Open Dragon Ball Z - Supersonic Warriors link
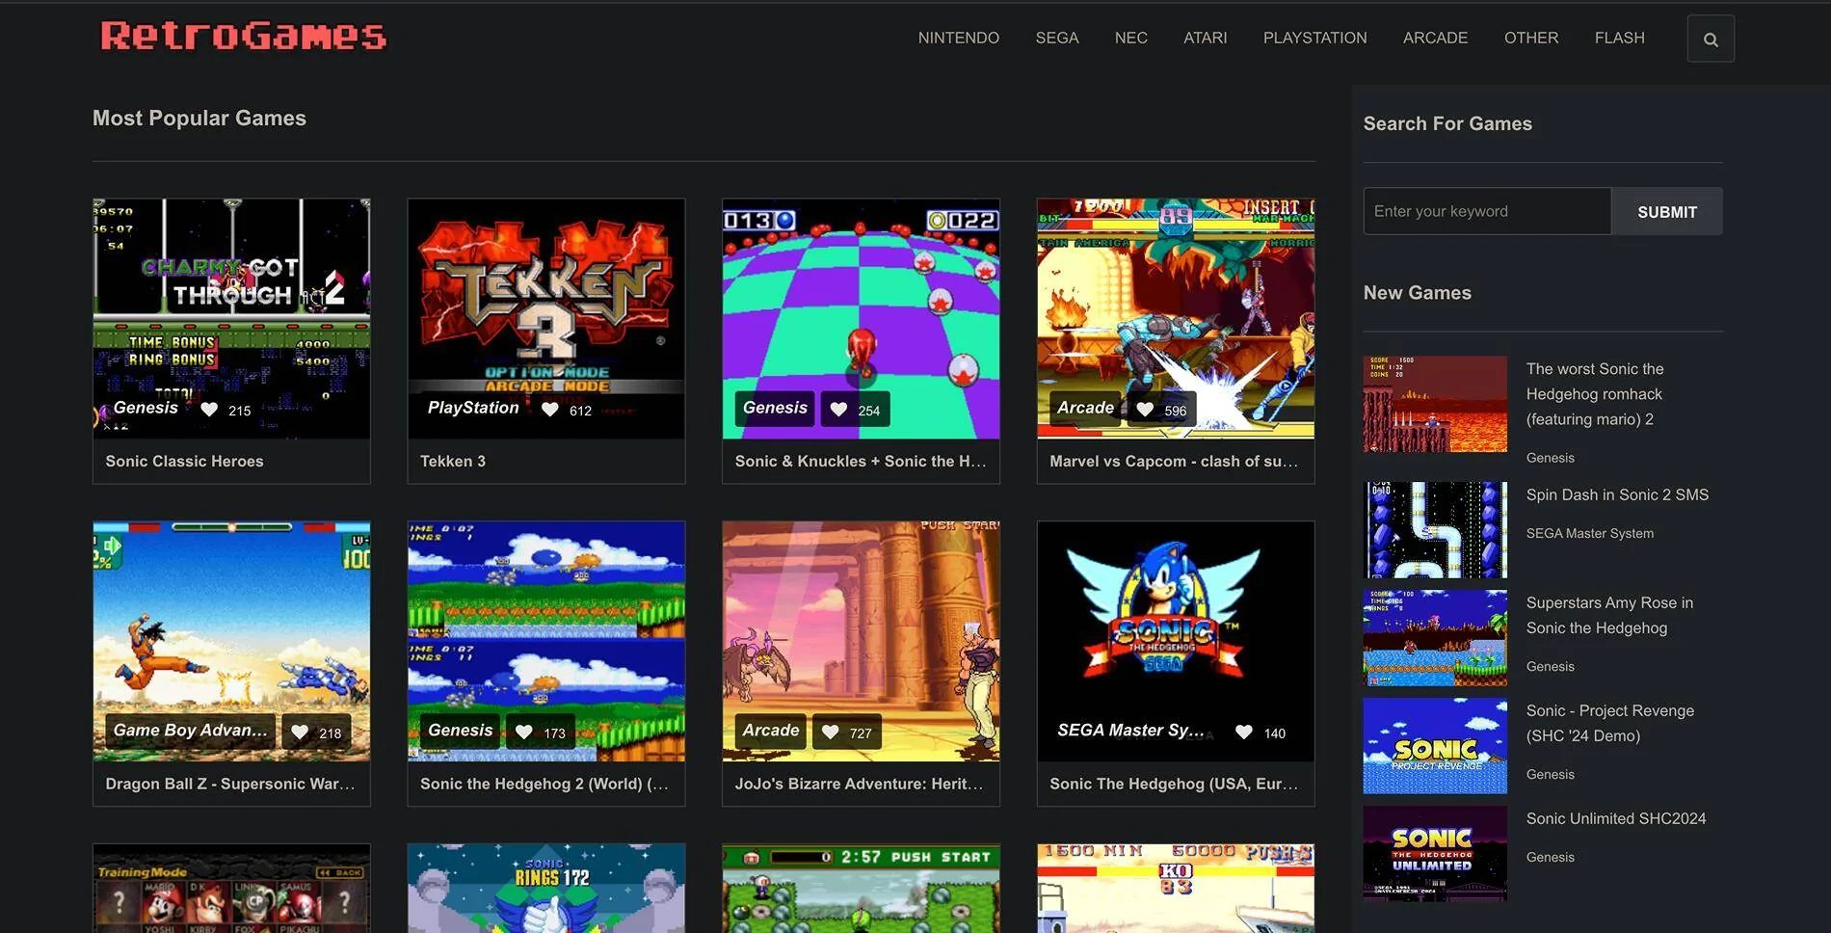1831x933 pixels. click(230, 784)
